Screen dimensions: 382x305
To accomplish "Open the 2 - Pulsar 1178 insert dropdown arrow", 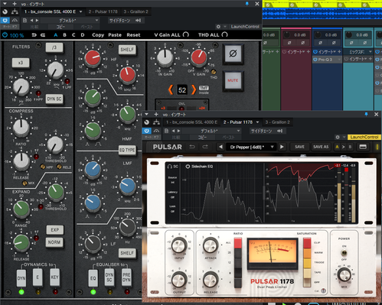I will [x=257, y=122].
